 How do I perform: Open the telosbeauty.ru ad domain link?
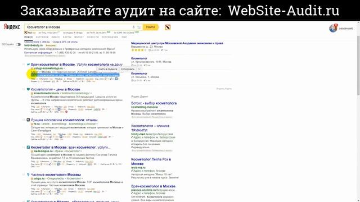pos(34,45)
